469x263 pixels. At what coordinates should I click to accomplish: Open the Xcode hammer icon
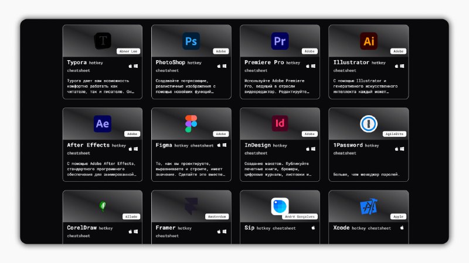[x=369, y=206]
